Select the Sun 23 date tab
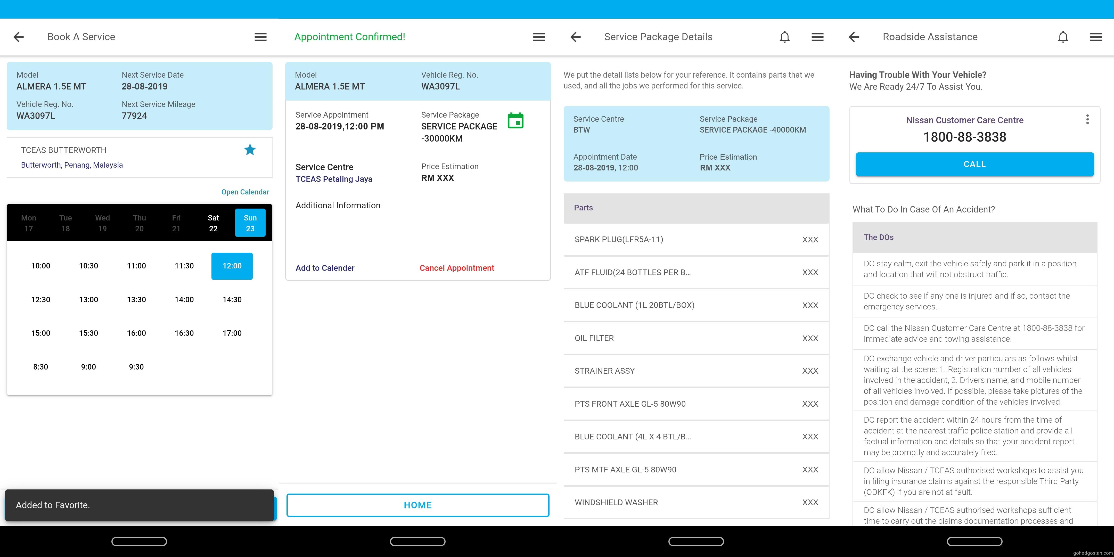 [x=250, y=223]
